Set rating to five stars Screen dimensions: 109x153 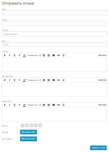(40, 125)
